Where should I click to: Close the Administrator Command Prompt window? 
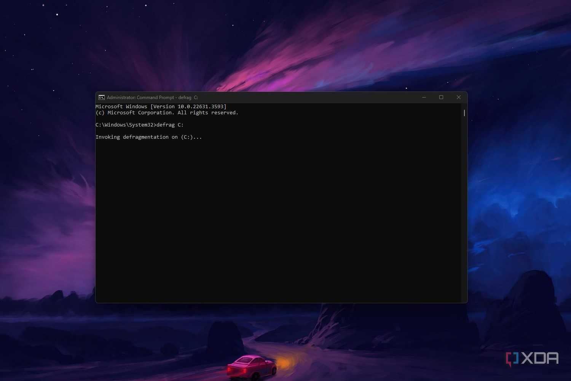(x=459, y=98)
